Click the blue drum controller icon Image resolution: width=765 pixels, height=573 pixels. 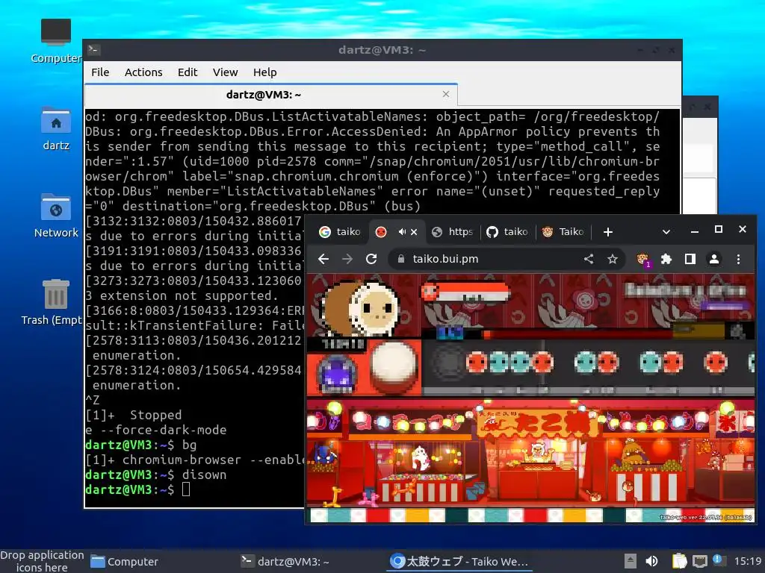337,373
